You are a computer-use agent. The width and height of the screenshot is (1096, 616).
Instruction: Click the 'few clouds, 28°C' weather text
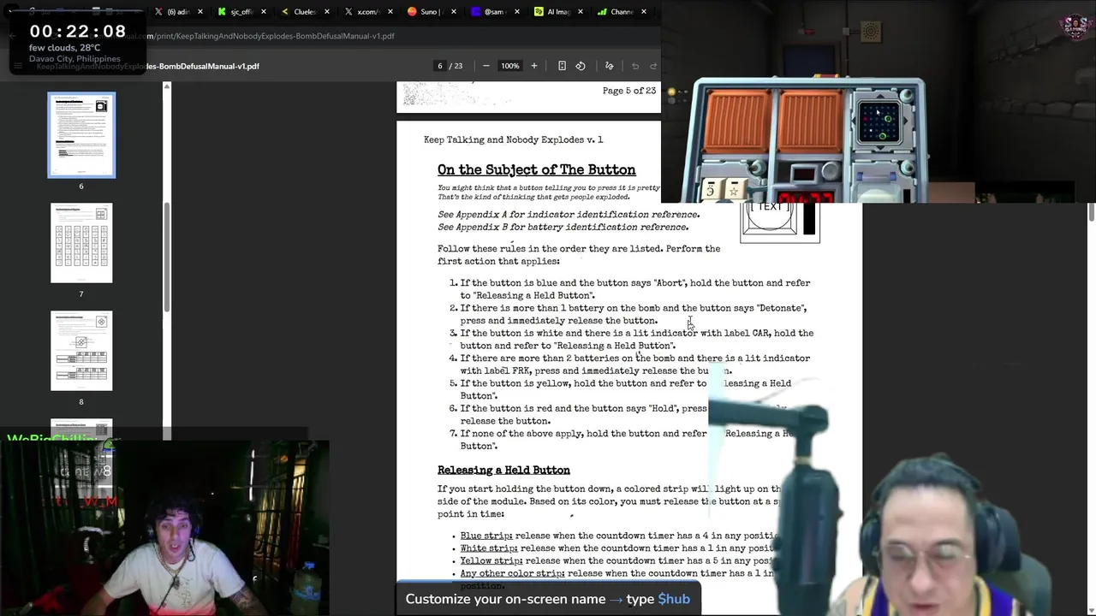pos(65,48)
